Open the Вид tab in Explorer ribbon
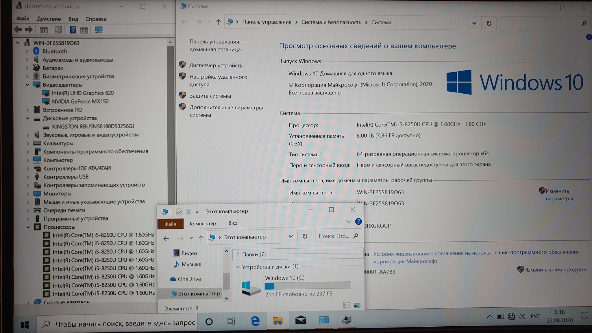The width and height of the screenshot is (592, 333). click(x=233, y=223)
